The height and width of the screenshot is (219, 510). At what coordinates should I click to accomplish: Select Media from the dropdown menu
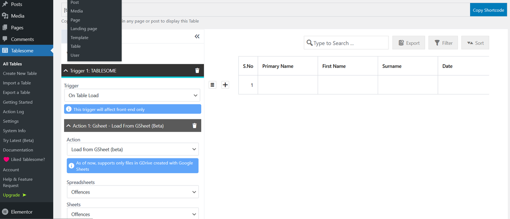[x=94, y=11]
